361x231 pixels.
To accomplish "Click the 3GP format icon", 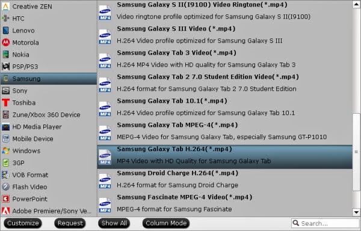I will 5,162.
